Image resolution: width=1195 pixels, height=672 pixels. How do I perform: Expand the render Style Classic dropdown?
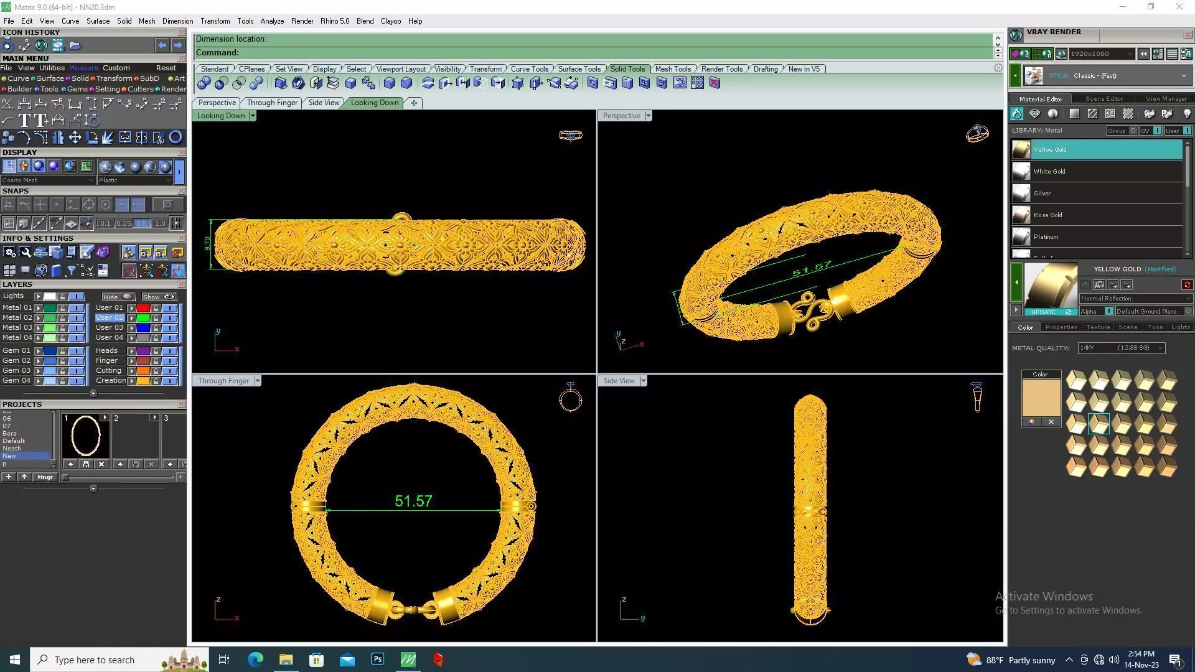click(x=1183, y=76)
